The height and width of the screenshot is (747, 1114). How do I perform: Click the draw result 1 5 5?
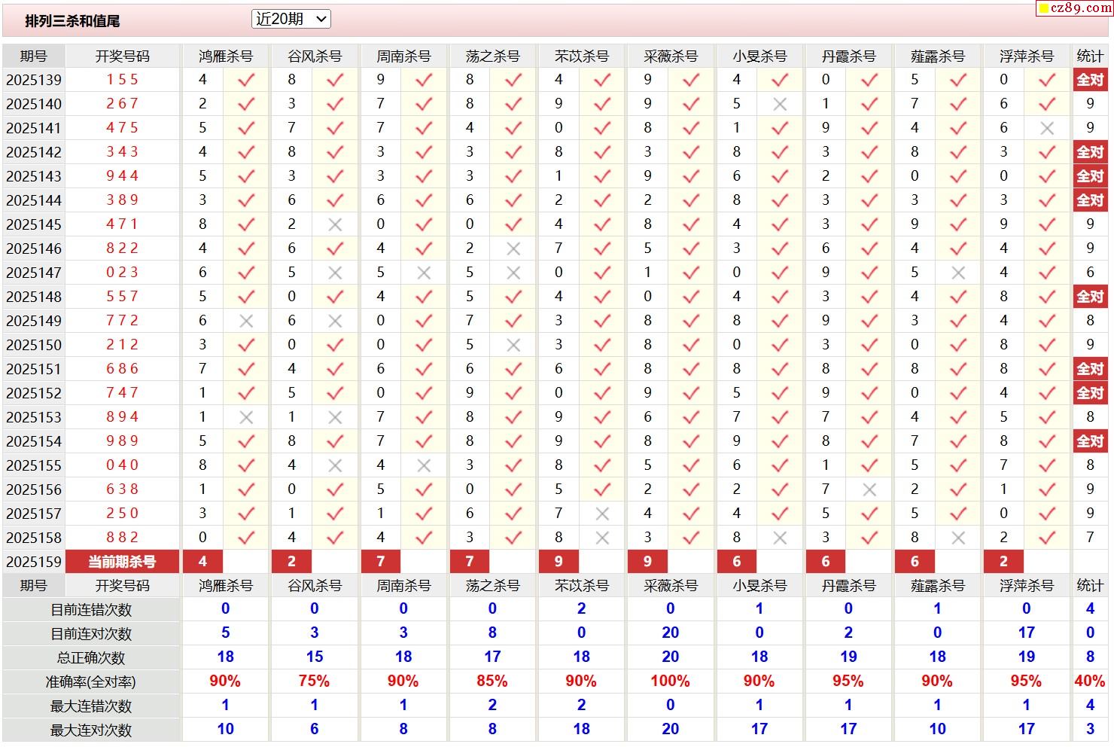pyautogui.click(x=123, y=80)
